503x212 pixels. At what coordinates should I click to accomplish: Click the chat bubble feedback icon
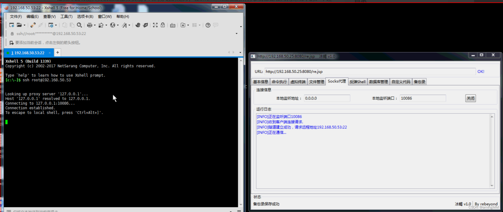point(216,25)
